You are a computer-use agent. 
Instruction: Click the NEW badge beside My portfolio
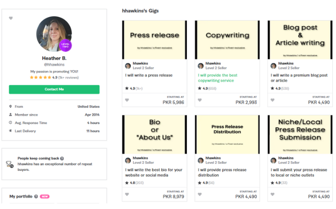(x=45, y=196)
